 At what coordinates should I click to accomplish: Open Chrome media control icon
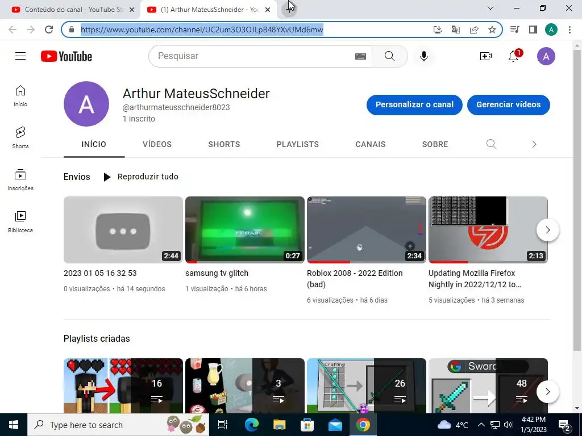[515, 30]
